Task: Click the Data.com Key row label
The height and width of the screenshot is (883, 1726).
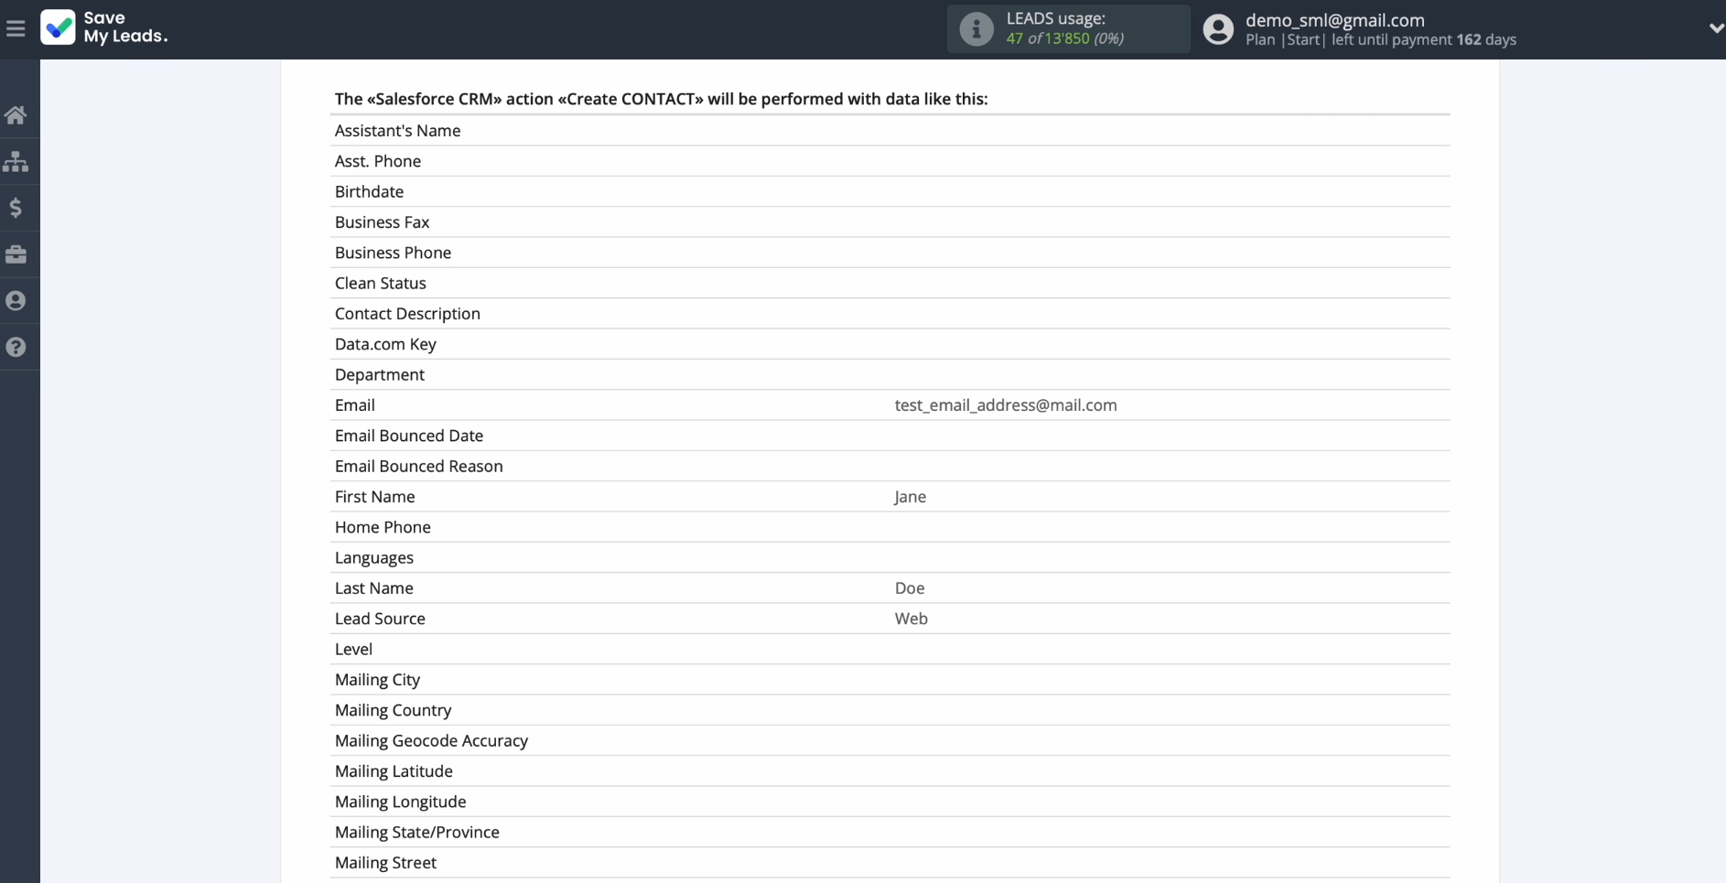Action: 385,344
